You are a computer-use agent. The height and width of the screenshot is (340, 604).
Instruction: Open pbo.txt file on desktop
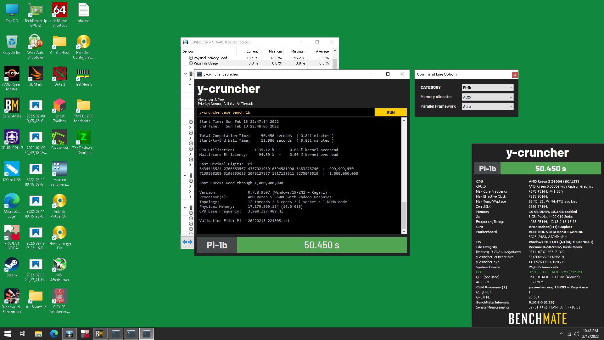(83, 13)
